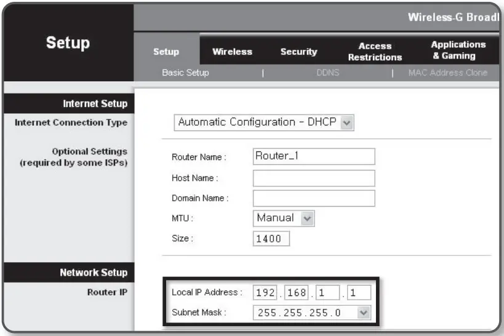Switch to the Wireless tab
Screen dimensions: 504x336
click(232, 52)
